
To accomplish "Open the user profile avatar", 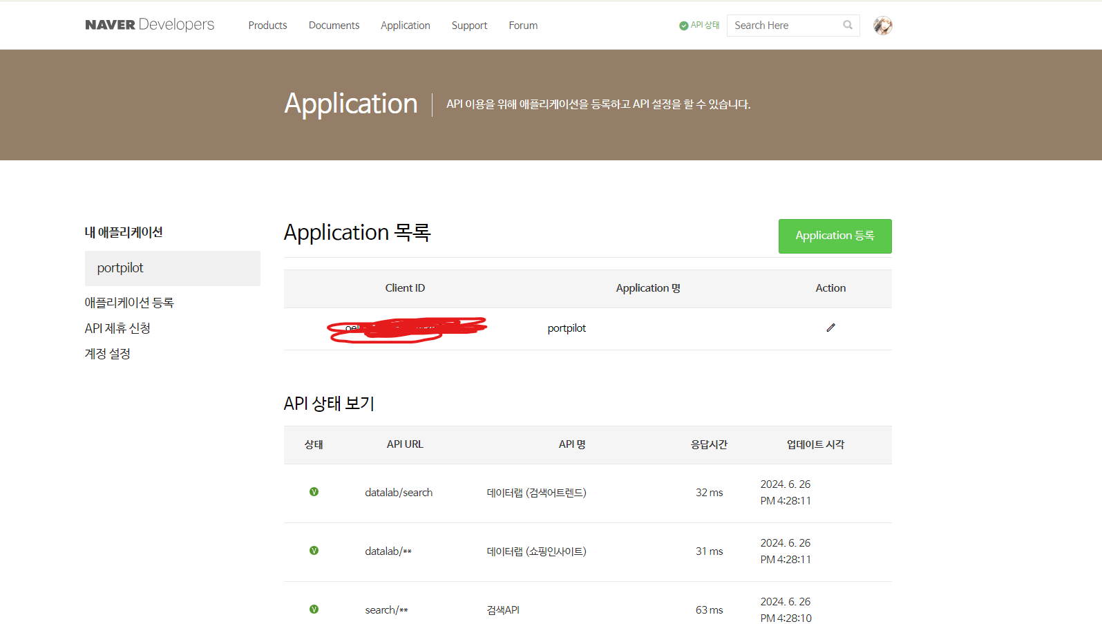I will pos(882,26).
